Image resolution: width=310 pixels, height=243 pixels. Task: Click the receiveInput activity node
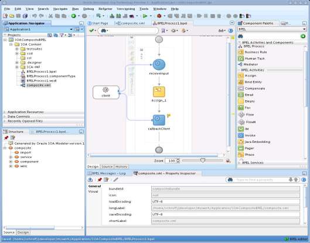point(159,64)
